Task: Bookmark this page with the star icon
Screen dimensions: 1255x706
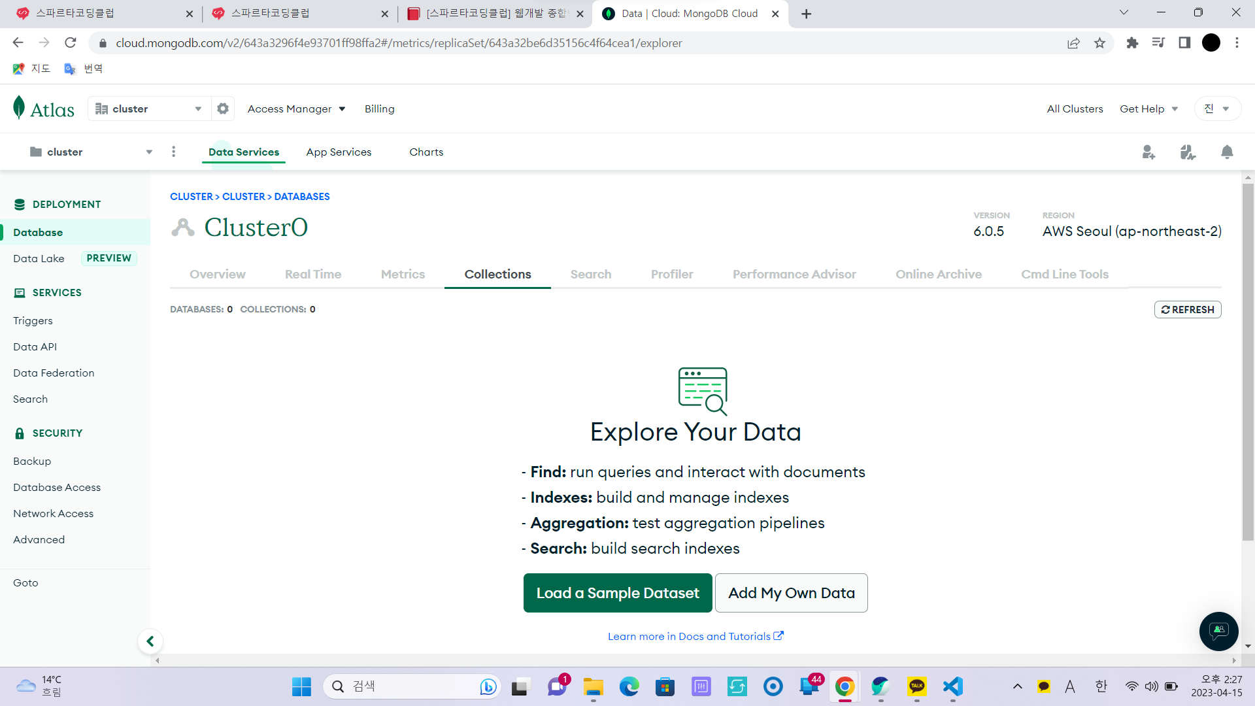Action: point(1099,43)
